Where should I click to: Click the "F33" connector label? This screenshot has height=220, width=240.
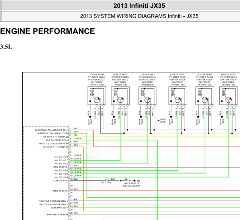pyautogui.click(x=103, y=183)
